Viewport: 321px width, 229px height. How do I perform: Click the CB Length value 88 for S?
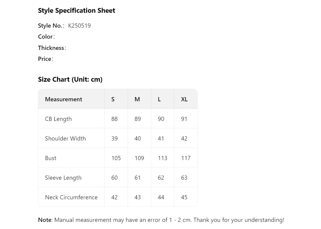click(114, 119)
